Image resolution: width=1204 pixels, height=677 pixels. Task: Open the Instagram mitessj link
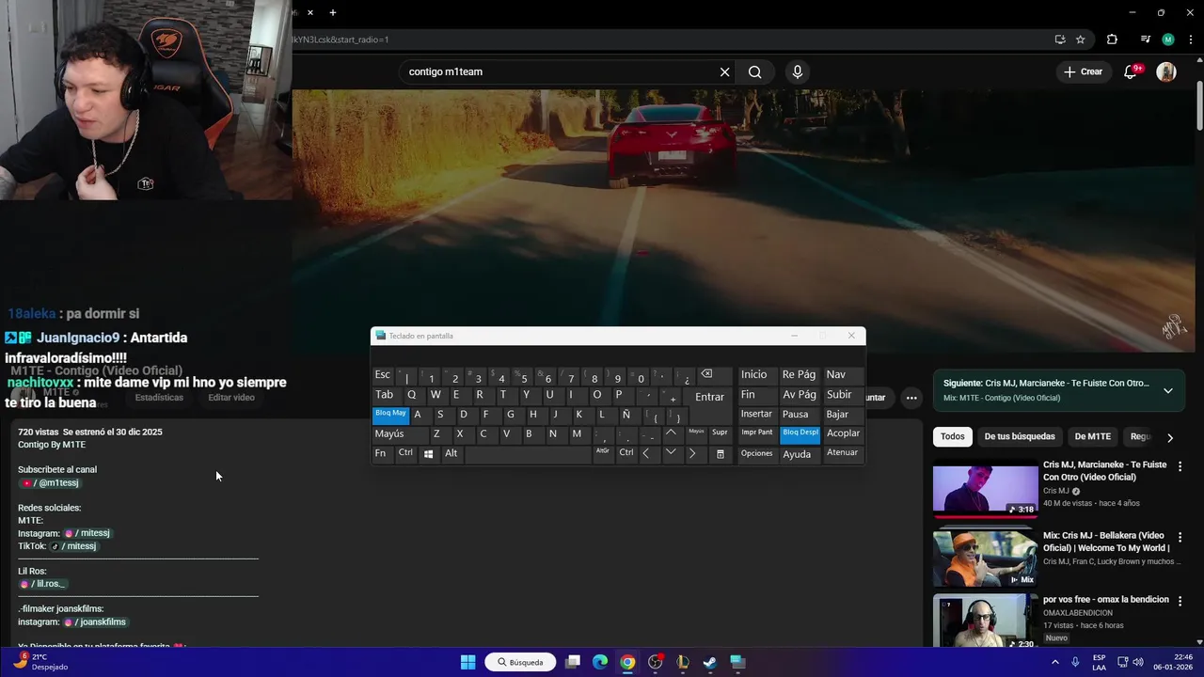[x=87, y=533]
